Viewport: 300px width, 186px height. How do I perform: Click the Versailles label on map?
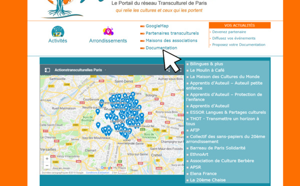[48, 149]
